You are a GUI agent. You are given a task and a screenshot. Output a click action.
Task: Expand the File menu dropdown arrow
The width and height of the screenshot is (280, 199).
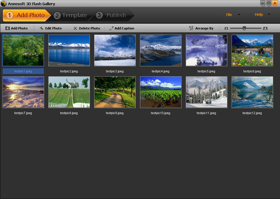click(239, 15)
